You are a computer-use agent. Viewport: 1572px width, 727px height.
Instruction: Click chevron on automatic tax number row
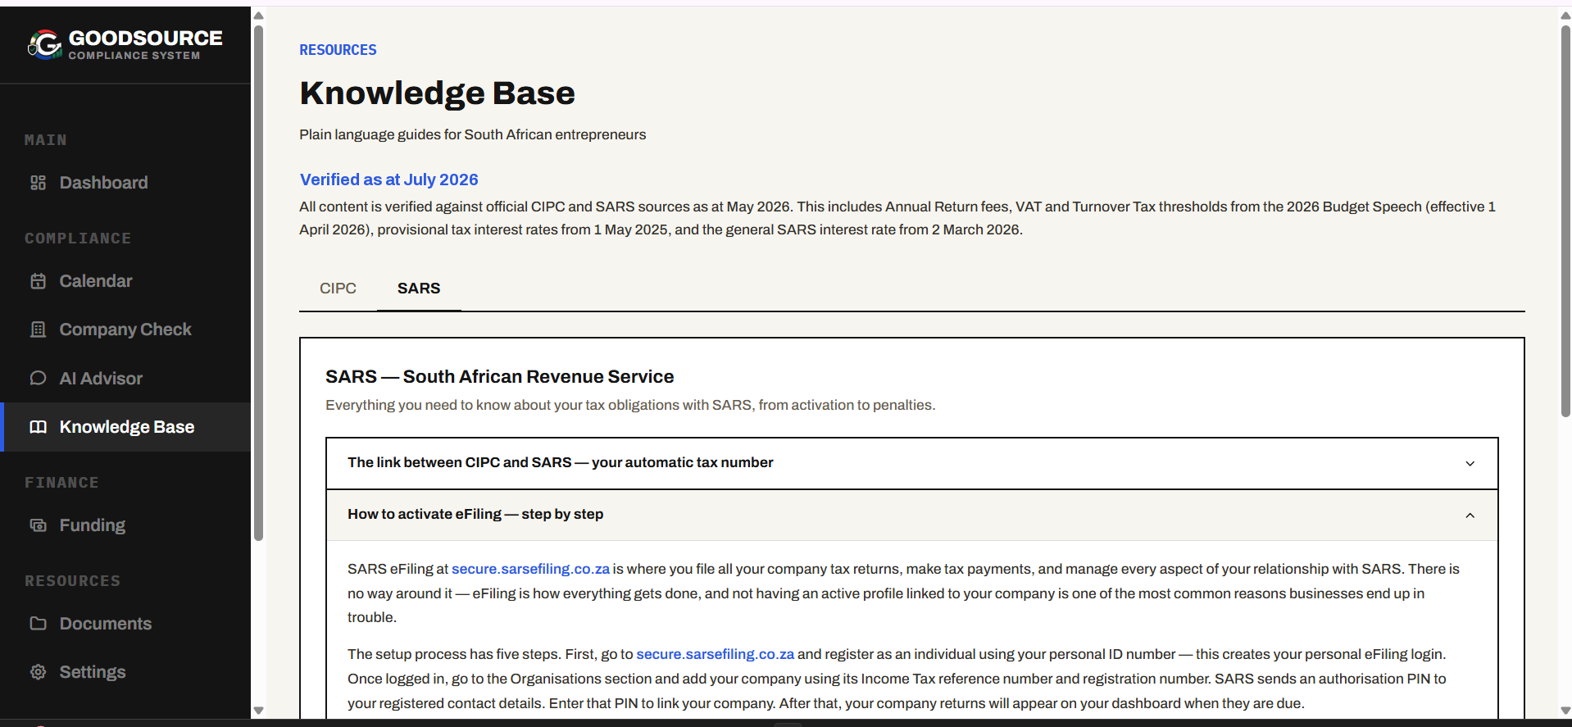point(1470,464)
